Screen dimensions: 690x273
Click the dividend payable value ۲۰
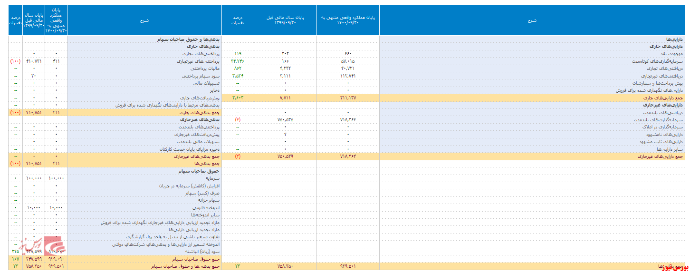pyautogui.click(x=34, y=76)
